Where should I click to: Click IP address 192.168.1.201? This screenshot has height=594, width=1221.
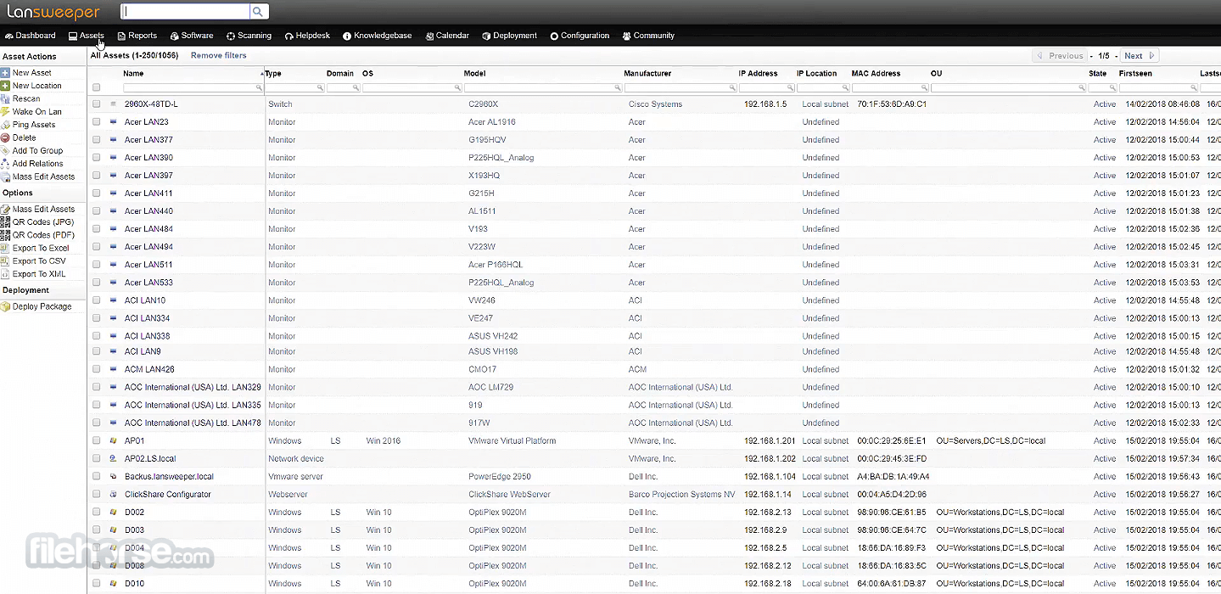click(x=770, y=441)
